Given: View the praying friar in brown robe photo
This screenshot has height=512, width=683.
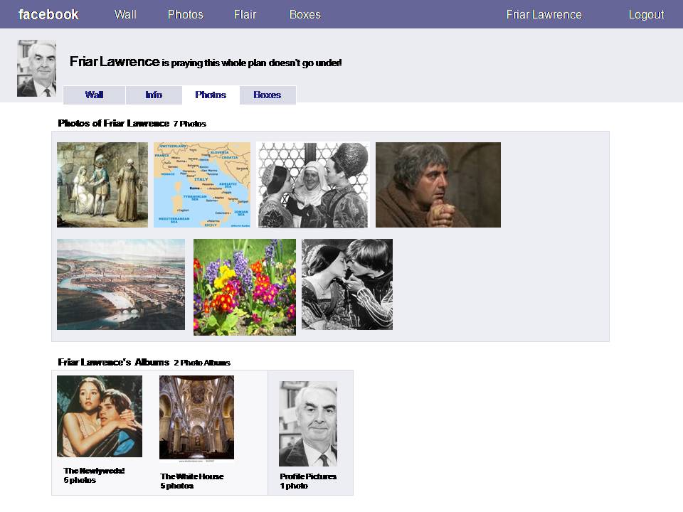Looking at the screenshot, I should (x=438, y=185).
